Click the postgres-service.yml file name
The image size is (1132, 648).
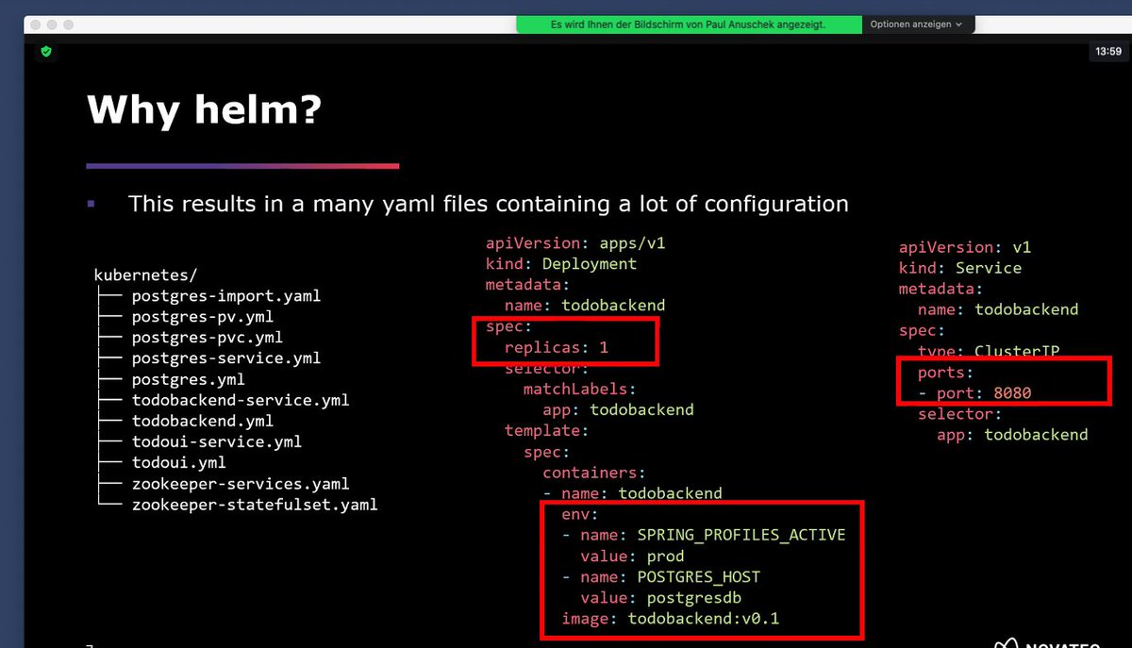(226, 358)
